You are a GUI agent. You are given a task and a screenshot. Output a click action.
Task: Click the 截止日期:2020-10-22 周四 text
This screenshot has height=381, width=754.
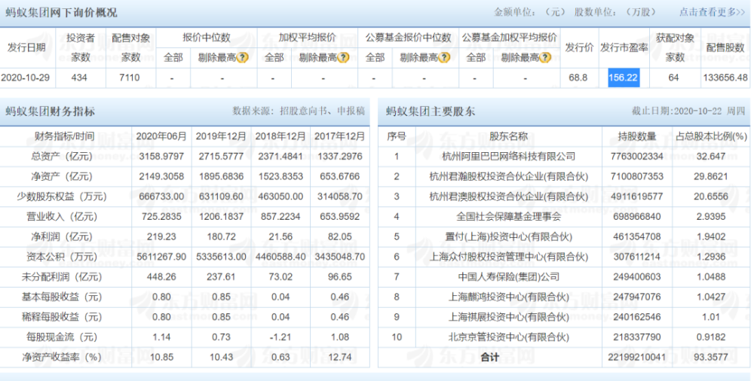[688, 111]
